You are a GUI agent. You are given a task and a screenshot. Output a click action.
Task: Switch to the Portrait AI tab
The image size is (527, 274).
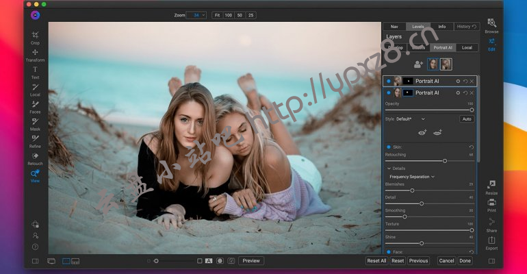point(443,48)
